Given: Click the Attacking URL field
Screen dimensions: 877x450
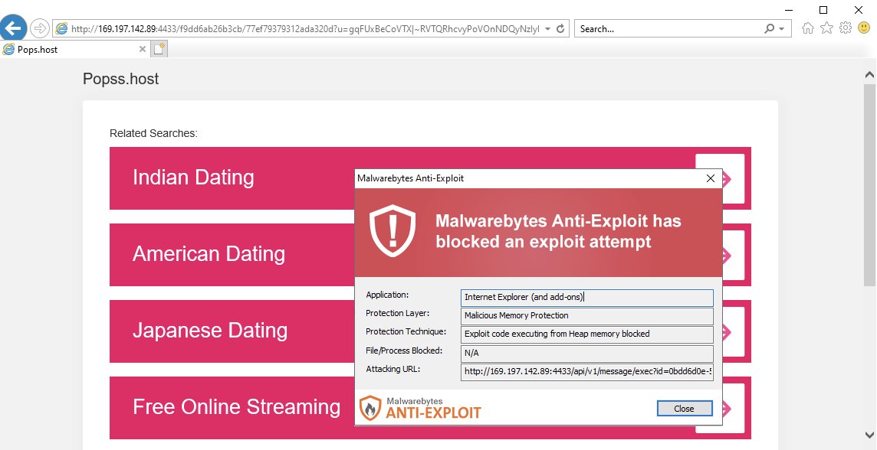Looking at the screenshot, I should (587, 371).
